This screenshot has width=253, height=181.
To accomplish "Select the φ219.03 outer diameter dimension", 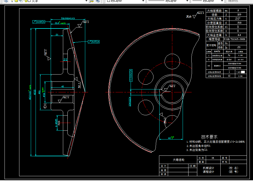I will click(30, 92).
